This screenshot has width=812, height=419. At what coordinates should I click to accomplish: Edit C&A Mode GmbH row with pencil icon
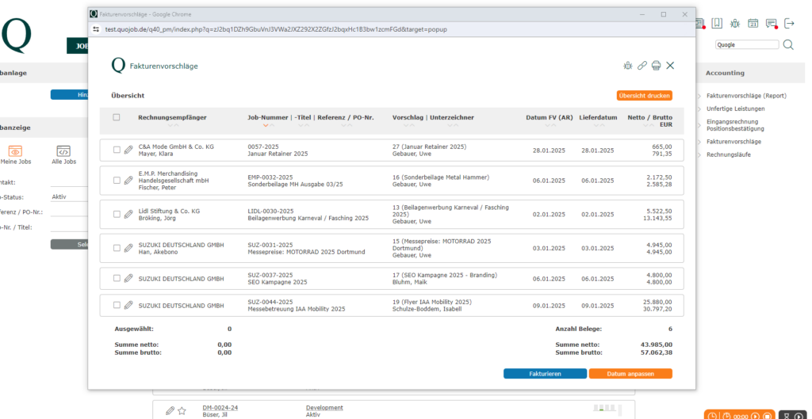(129, 150)
